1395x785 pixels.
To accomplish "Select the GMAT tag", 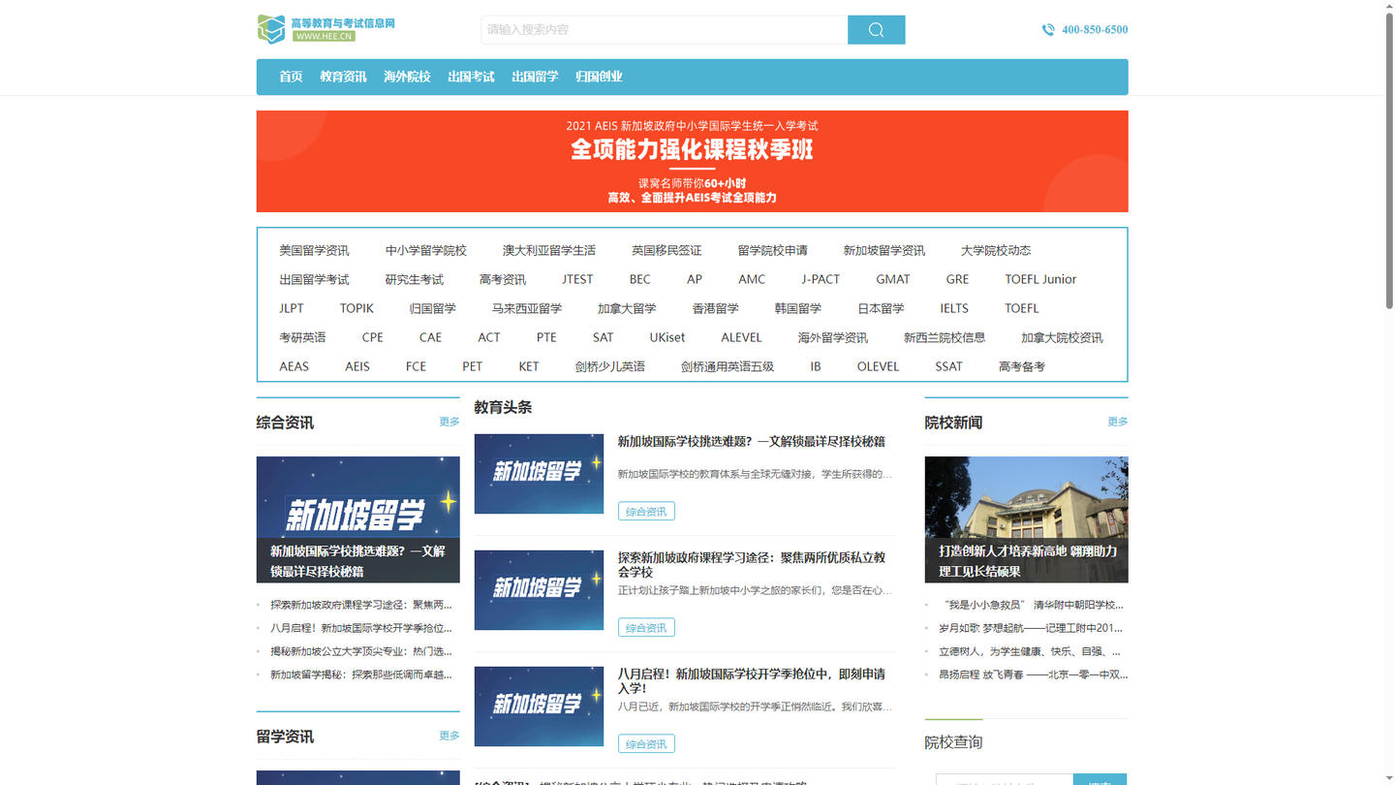I will click(x=893, y=279).
